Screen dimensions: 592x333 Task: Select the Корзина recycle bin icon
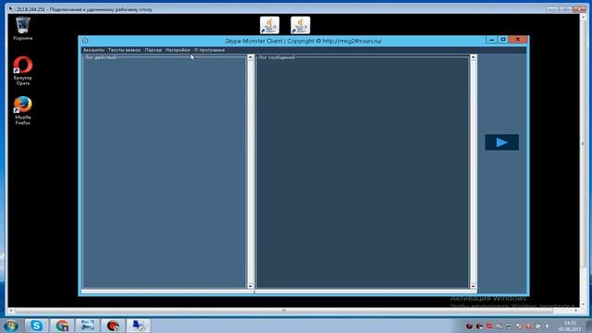pyautogui.click(x=22, y=29)
